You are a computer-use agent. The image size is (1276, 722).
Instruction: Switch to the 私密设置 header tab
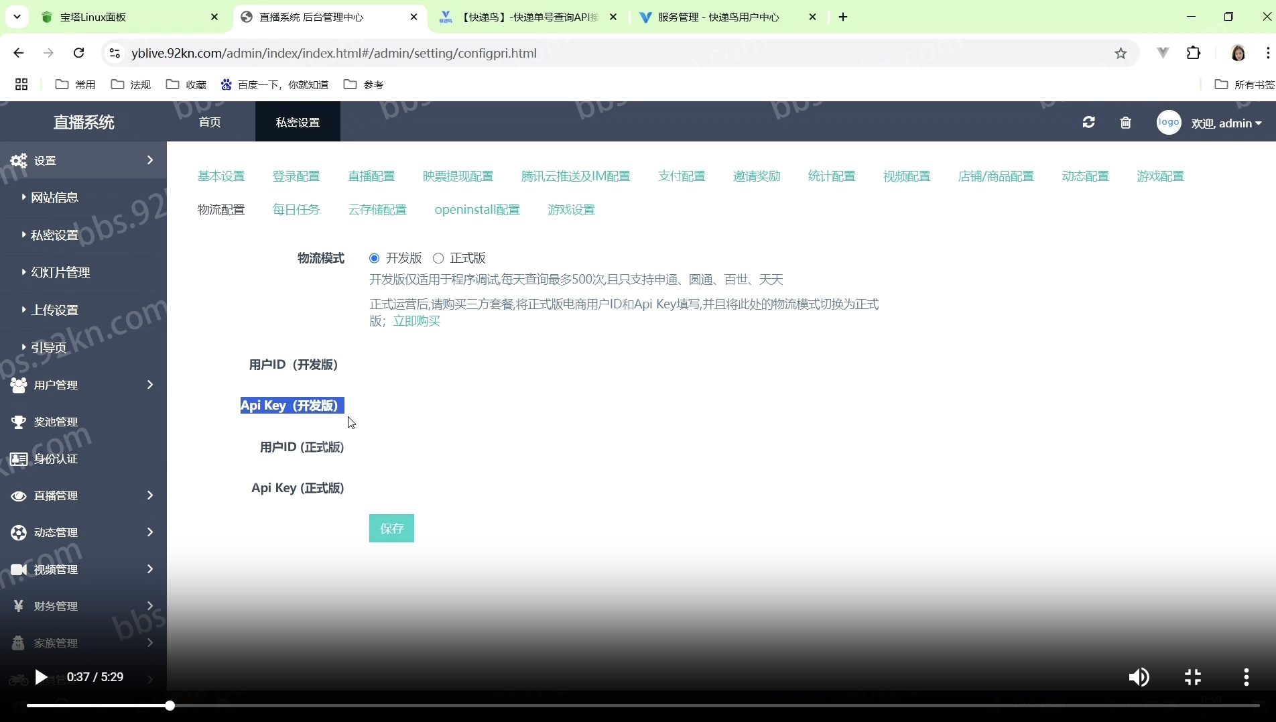298,122
